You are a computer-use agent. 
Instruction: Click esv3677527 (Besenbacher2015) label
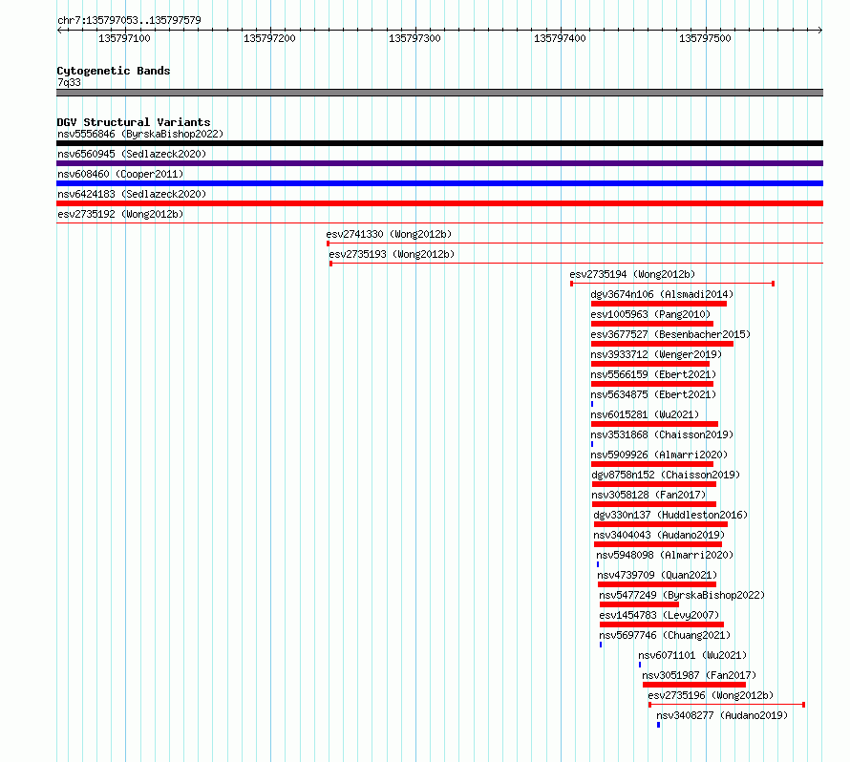coord(670,334)
